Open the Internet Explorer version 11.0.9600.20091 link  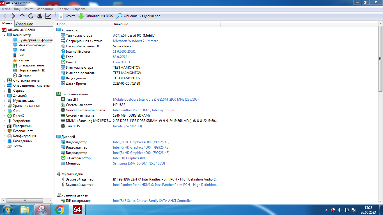coord(124,52)
